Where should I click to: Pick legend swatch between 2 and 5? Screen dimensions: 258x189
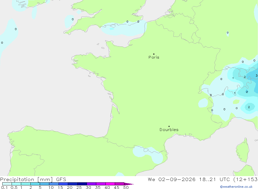point(35,184)
